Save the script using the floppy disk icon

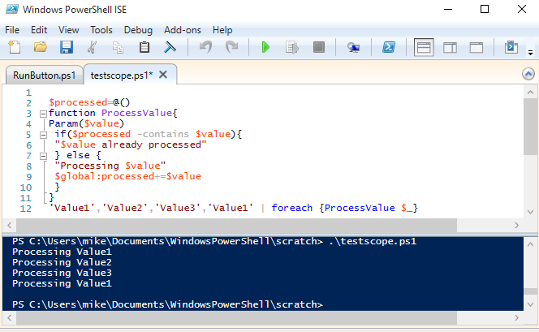[x=67, y=47]
